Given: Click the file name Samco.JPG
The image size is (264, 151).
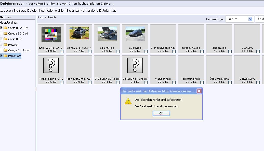Looking at the screenshot, I should coord(247,79).
